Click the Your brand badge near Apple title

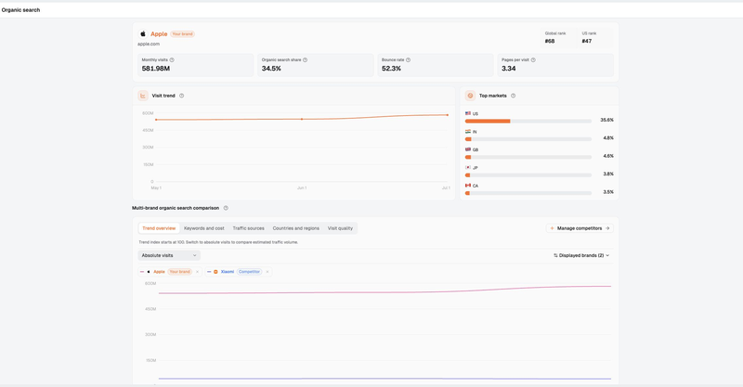(x=182, y=34)
